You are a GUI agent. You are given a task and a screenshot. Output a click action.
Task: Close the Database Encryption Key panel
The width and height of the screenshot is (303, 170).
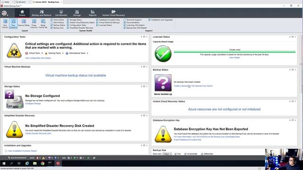[x=295, y=120]
